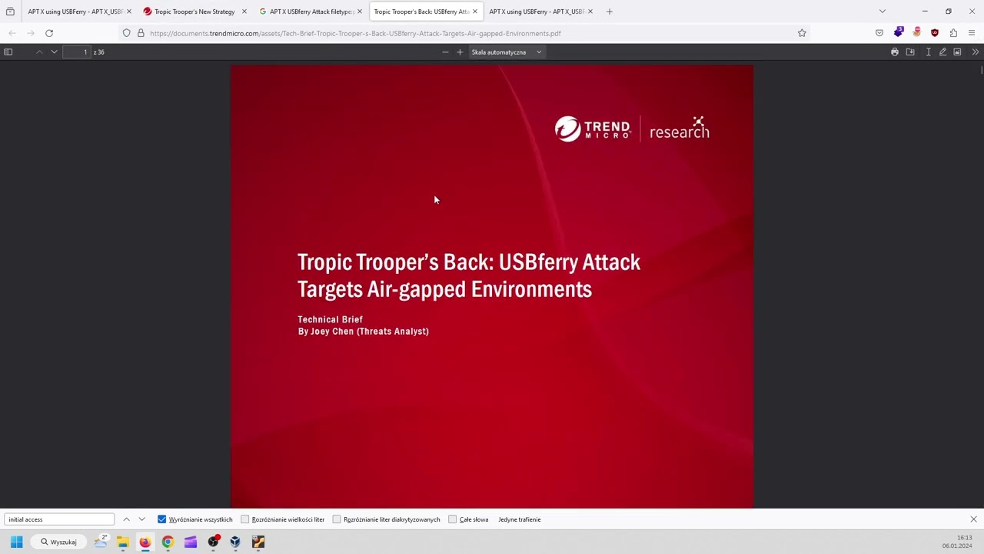Open a new browser tab
This screenshot has width=984, height=554.
pyautogui.click(x=610, y=12)
